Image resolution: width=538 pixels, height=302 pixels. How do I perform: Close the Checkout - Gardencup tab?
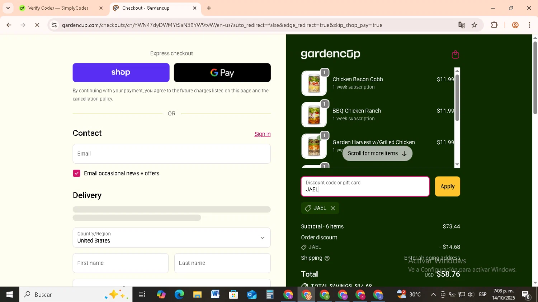(x=195, y=8)
